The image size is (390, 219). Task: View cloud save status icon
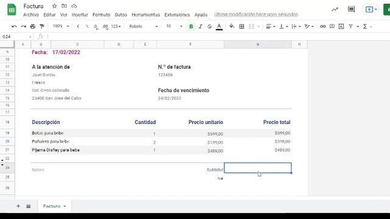74,6
